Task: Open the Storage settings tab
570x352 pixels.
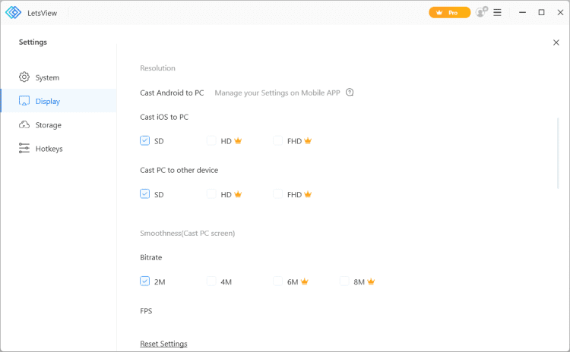Action: pyautogui.click(x=48, y=125)
